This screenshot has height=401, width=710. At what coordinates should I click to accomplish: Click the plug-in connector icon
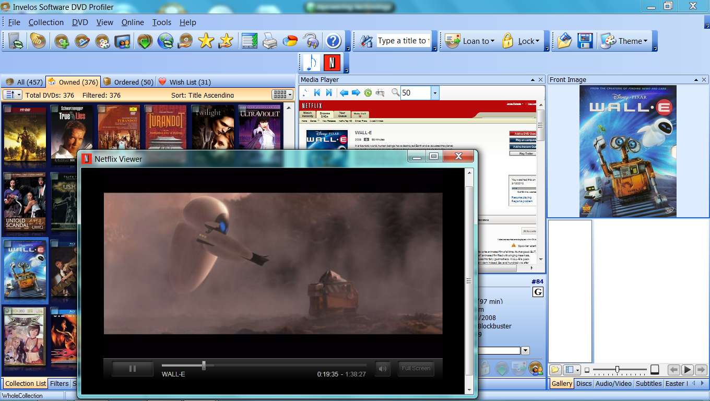311,41
